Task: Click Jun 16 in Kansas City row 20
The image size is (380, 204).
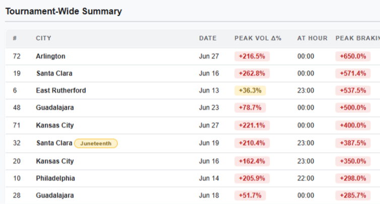Action: 209,161
